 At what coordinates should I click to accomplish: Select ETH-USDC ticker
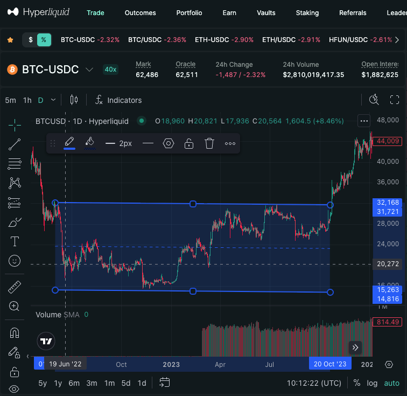click(x=224, y=40)
